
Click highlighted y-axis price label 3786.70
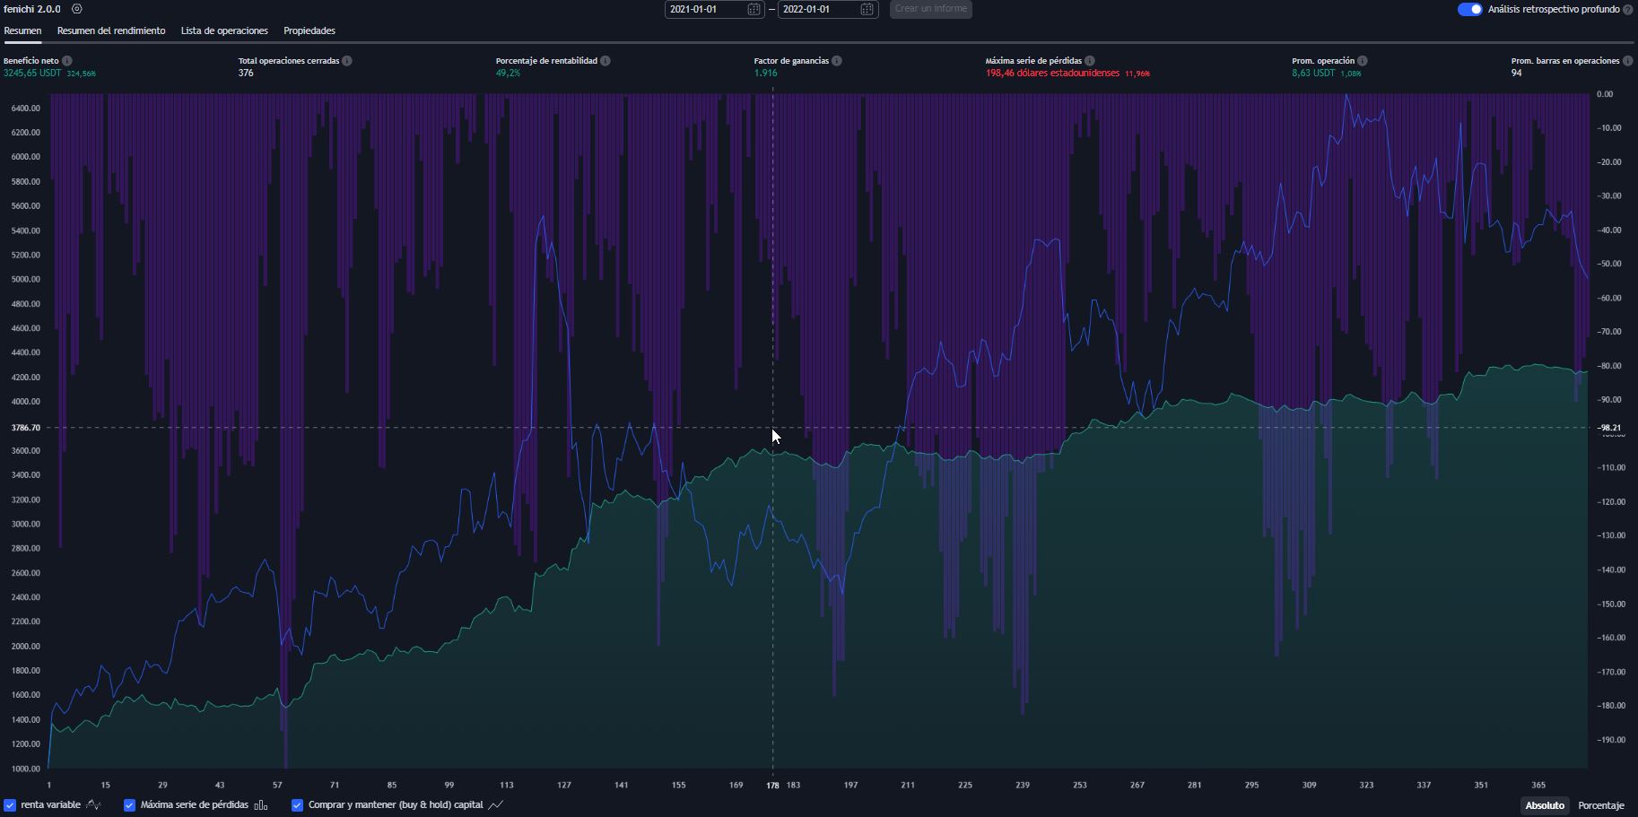[x=25, y=428]
